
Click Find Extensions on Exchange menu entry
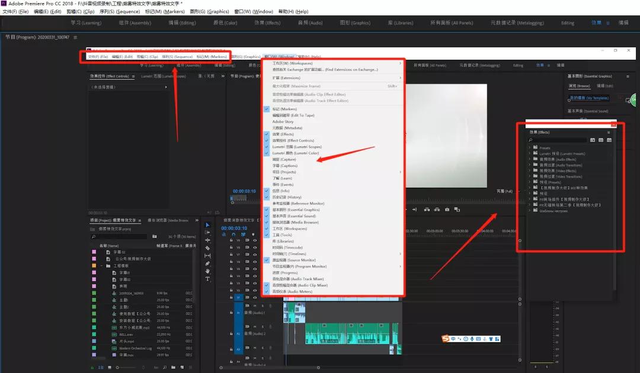tap(325, 70)
